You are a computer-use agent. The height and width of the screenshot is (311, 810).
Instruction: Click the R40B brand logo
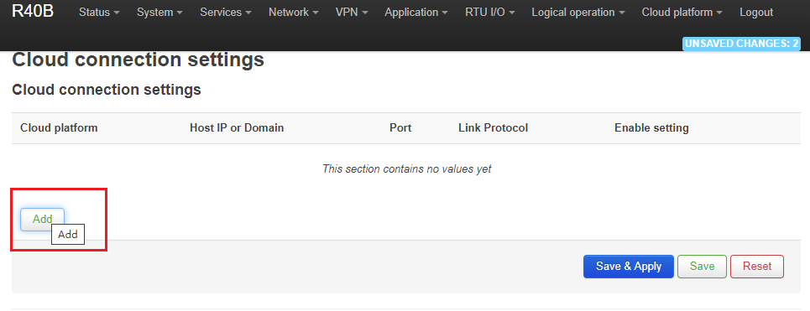tap(33, 12)
